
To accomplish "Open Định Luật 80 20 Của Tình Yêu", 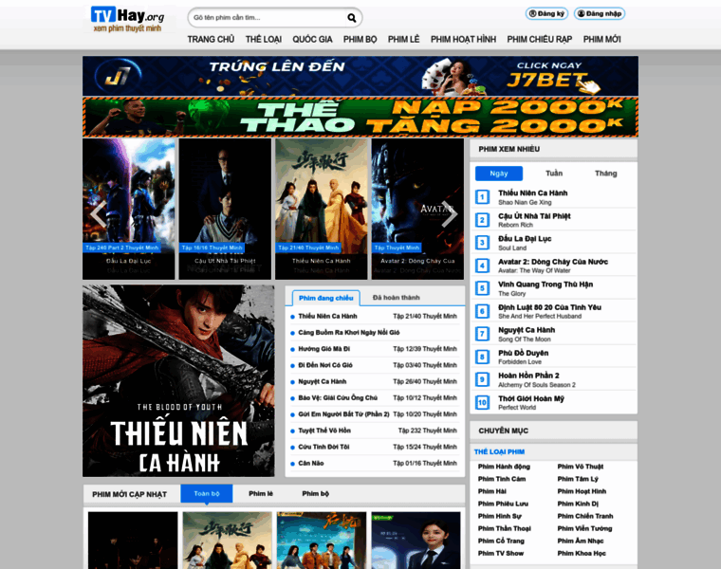I will pyautogui.click(x=549, y=307).
